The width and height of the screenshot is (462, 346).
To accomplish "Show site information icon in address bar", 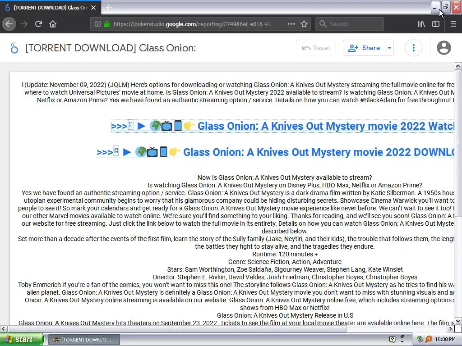I will tap(97, 24).
